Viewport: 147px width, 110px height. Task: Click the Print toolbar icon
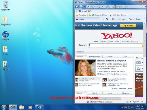(x=123, y=19)
